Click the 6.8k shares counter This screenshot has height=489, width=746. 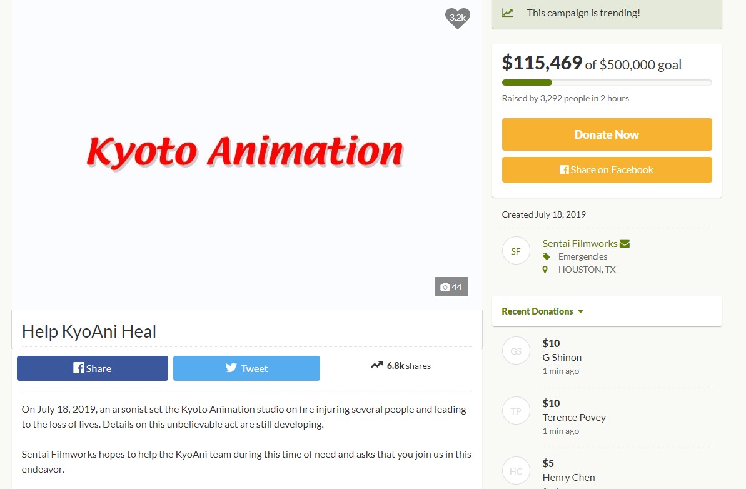(401, 366)
